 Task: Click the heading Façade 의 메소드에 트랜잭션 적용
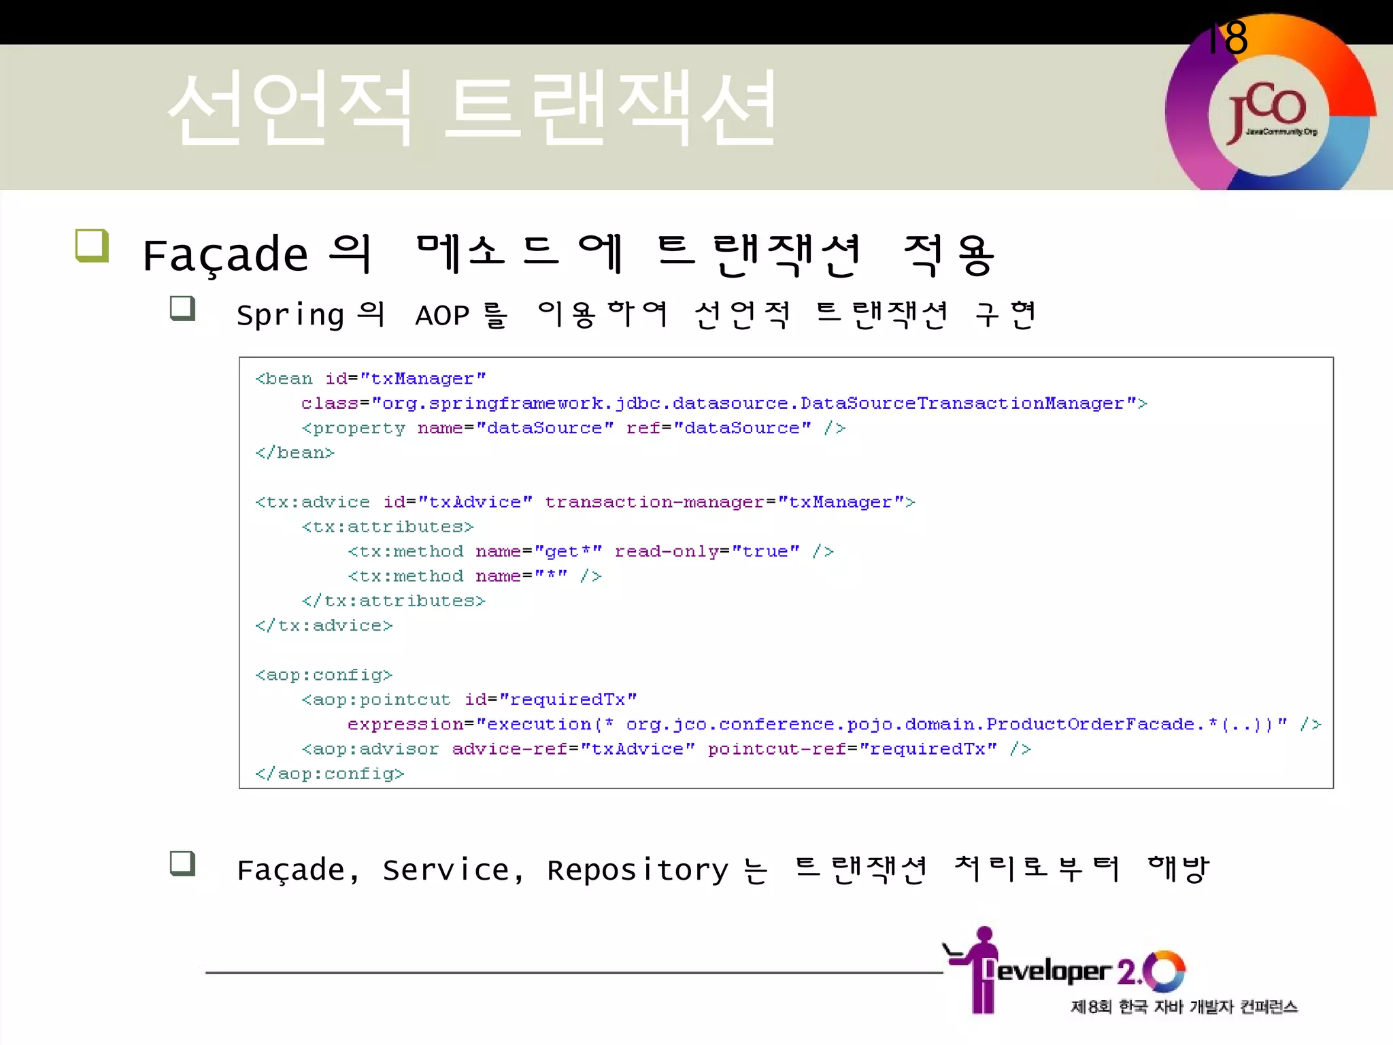pos(569,254)
